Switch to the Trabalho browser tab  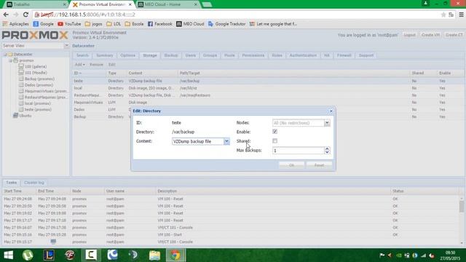pyautogui.click(x=36, y=4)
